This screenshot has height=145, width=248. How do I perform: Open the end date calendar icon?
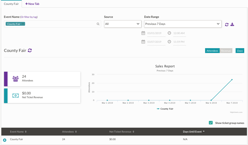tap(143, 42)
